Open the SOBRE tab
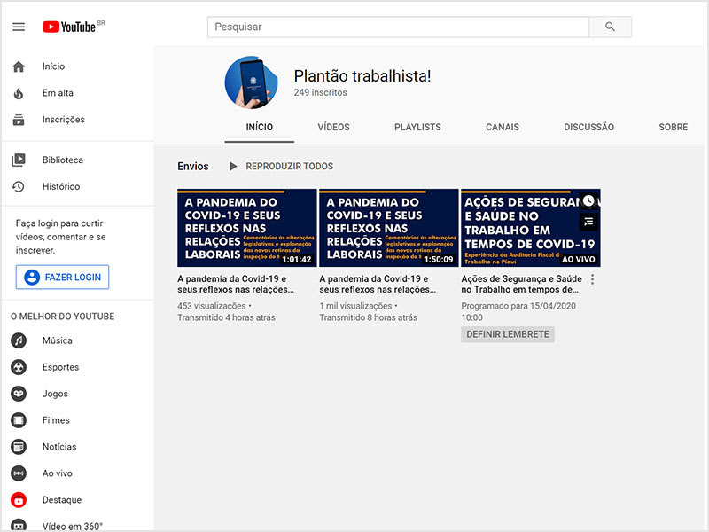 (674, 127)
